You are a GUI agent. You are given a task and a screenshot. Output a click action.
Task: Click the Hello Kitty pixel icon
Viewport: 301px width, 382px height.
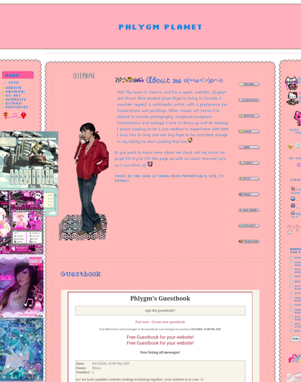point(293,98)
